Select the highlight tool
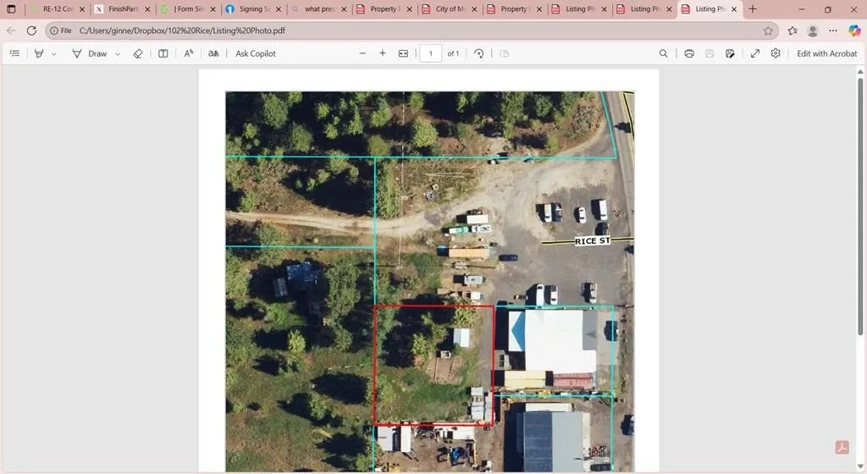 (39, 53)
